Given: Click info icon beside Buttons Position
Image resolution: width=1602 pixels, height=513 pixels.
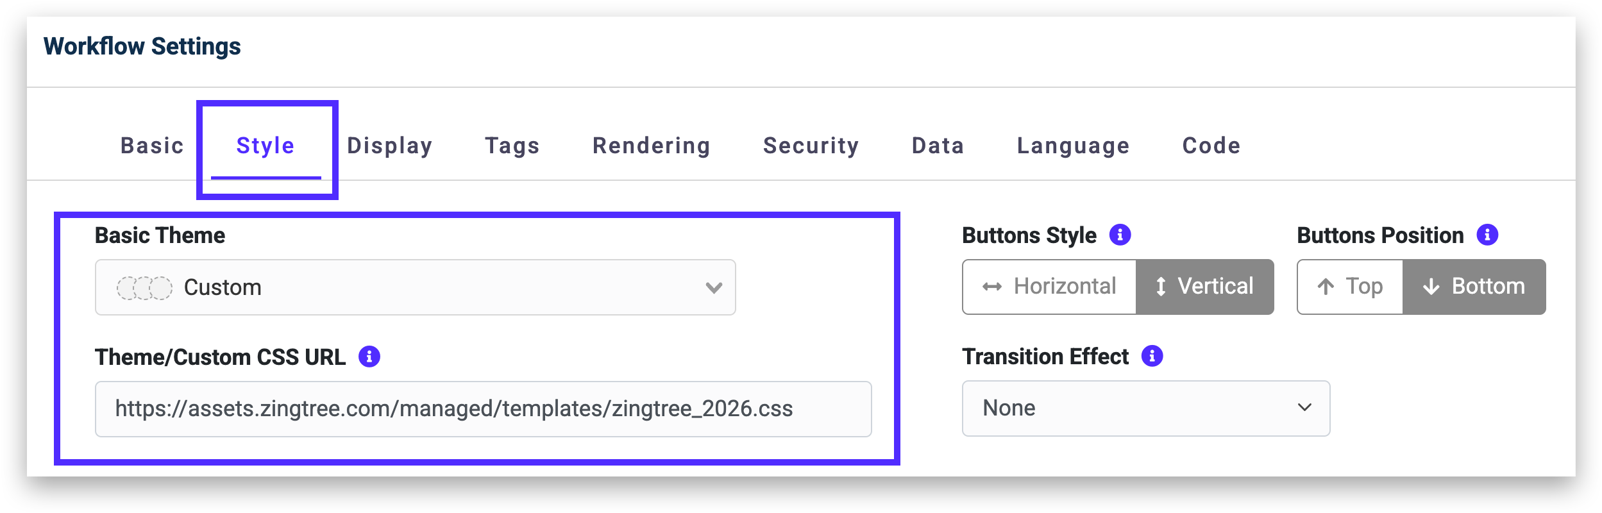Looking at the screenshot, I should [x=1487, y=235].
